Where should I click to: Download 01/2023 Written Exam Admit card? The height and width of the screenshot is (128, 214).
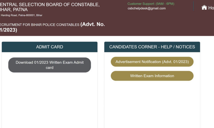[x=50, y=65]
